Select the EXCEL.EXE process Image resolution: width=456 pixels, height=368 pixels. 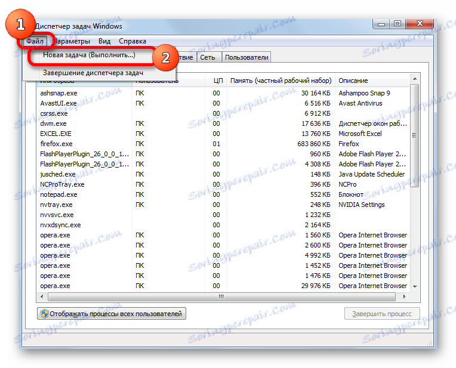tap(223, 134)
